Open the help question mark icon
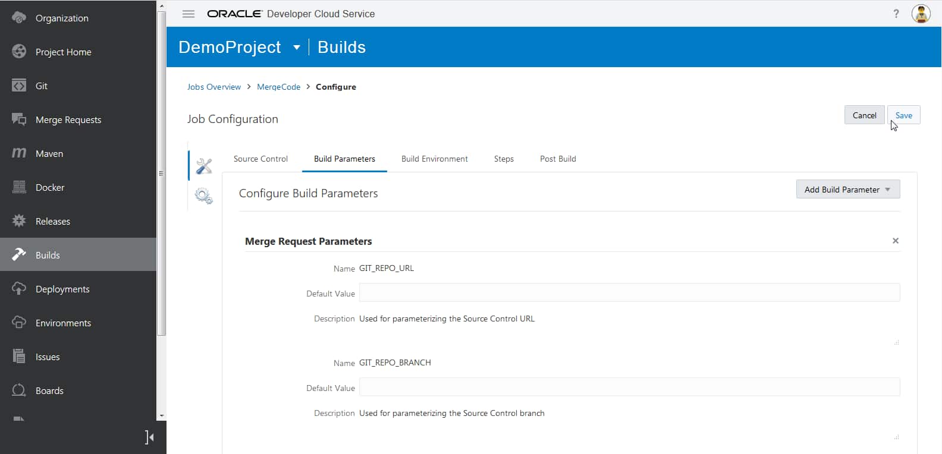 pos(896,14)
